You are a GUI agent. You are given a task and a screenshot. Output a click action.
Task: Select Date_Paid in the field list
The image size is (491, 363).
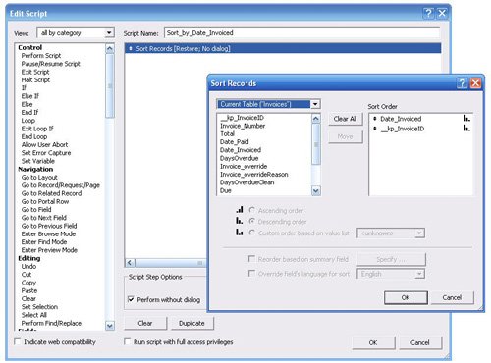(235, 142)
